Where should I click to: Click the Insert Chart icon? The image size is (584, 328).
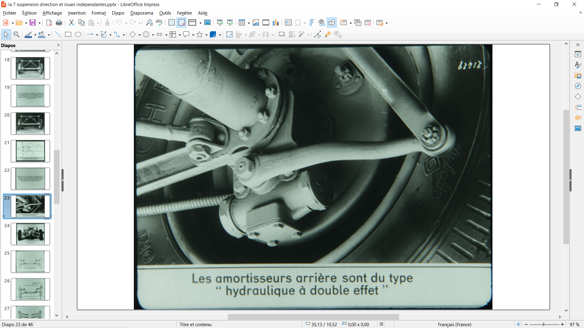(x=276, y=23)
